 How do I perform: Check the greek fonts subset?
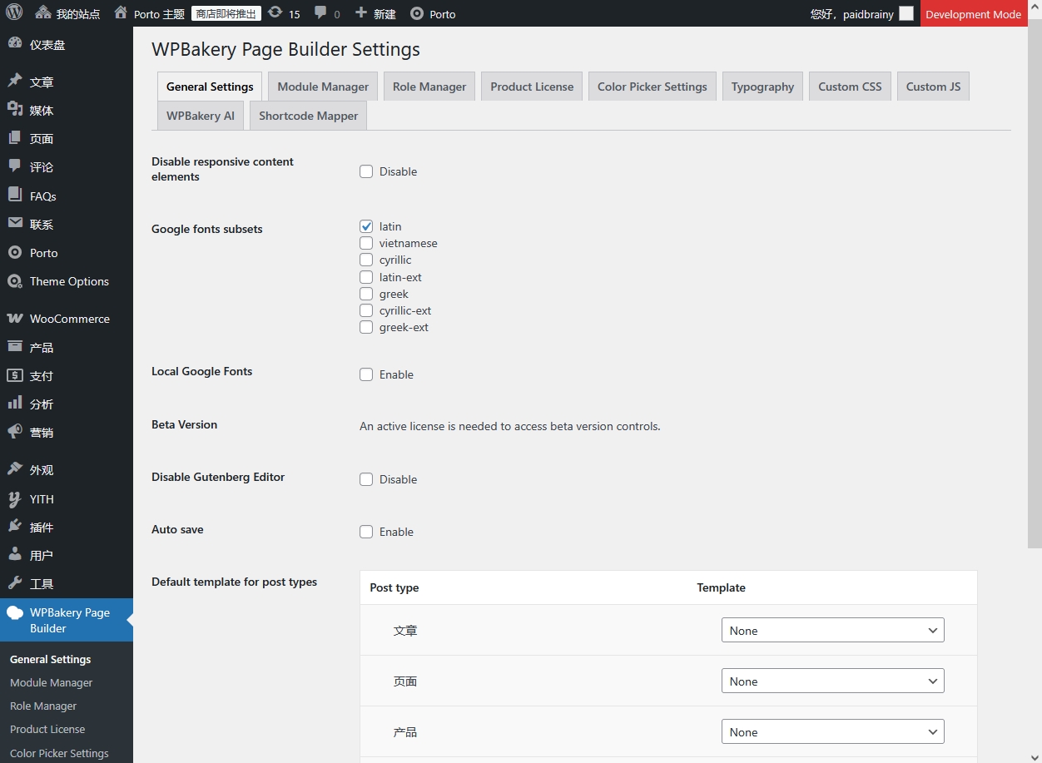(x=366, y=294)
